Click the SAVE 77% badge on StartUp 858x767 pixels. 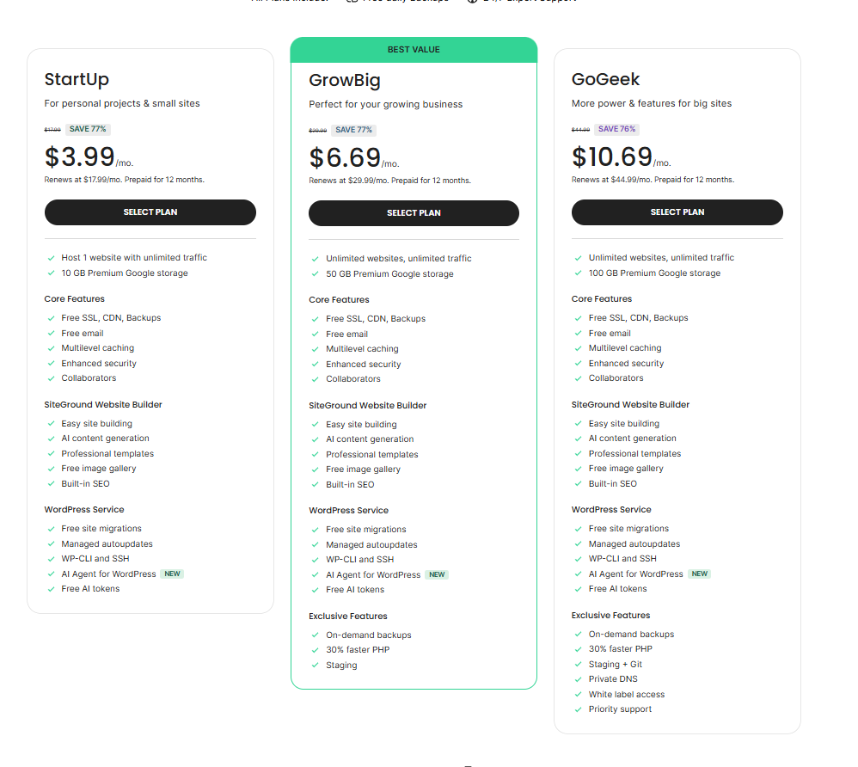click(88, 129)
